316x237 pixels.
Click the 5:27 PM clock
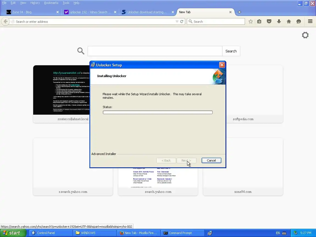[306, 233]
